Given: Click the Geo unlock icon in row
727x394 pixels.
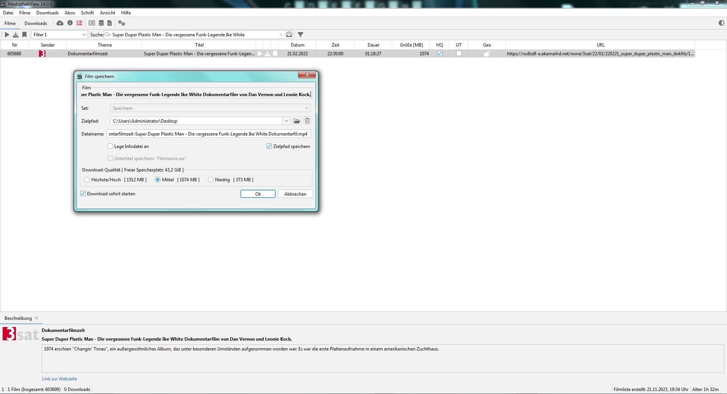Looking at the screenshot, I should click(487, 54).
